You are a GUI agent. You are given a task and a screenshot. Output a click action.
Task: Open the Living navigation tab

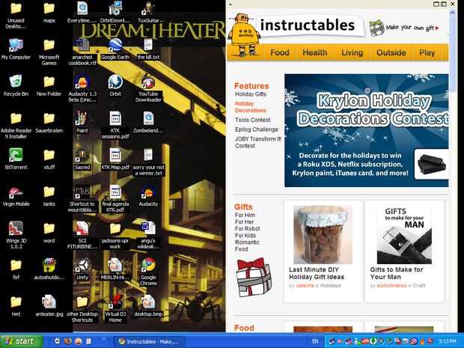(352, 52)
